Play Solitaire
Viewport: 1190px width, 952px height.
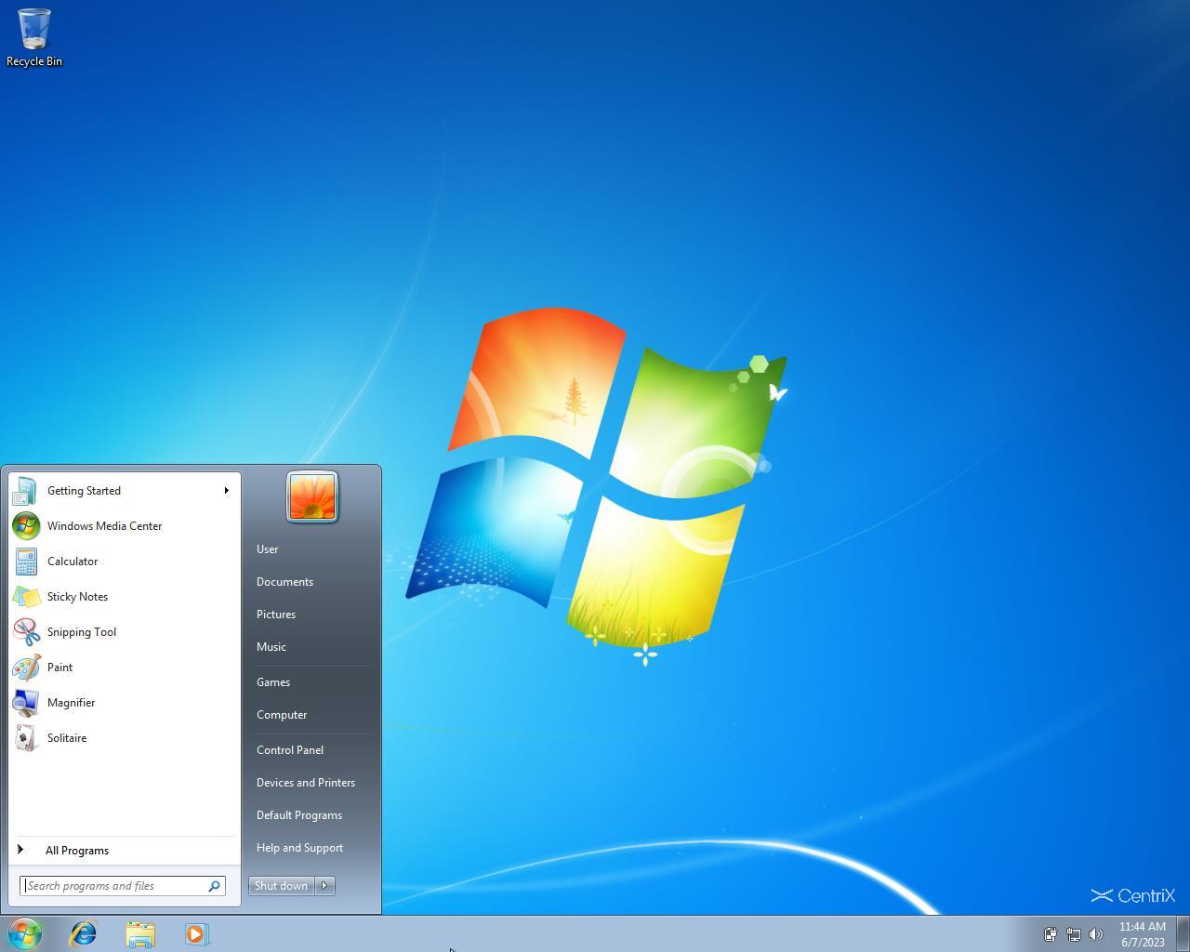[66, 737]
